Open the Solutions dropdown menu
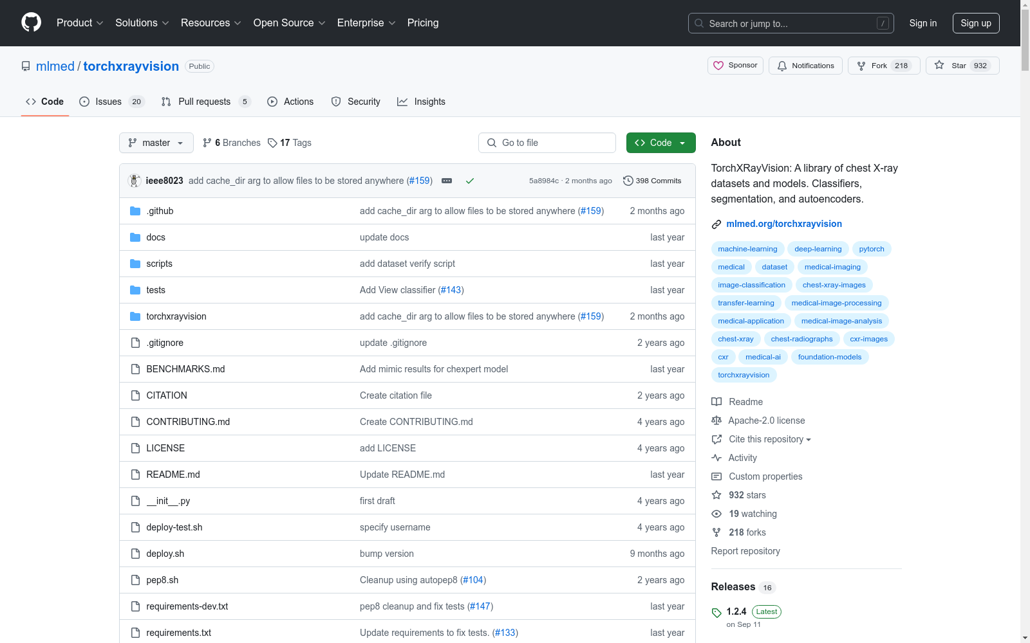This screenshot has width=1030, height=643. [142, 23]
